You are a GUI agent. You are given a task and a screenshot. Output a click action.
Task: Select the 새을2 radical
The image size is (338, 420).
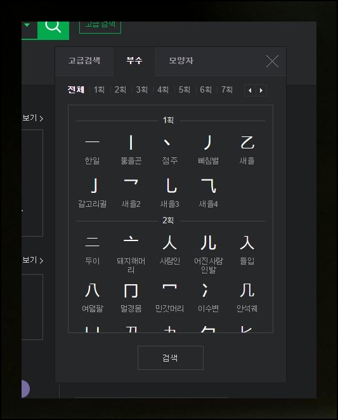click(x=131, y=193)
